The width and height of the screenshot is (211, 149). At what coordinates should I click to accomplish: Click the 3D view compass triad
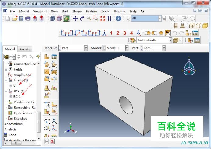click(x=189, y=67)
